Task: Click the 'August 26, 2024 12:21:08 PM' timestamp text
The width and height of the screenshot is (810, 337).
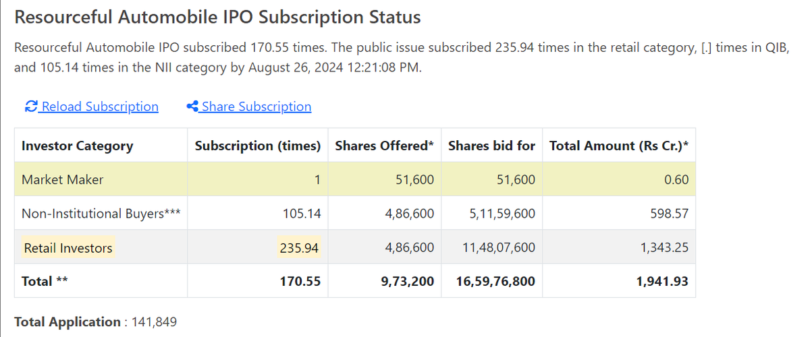Action: pos(334,67)
